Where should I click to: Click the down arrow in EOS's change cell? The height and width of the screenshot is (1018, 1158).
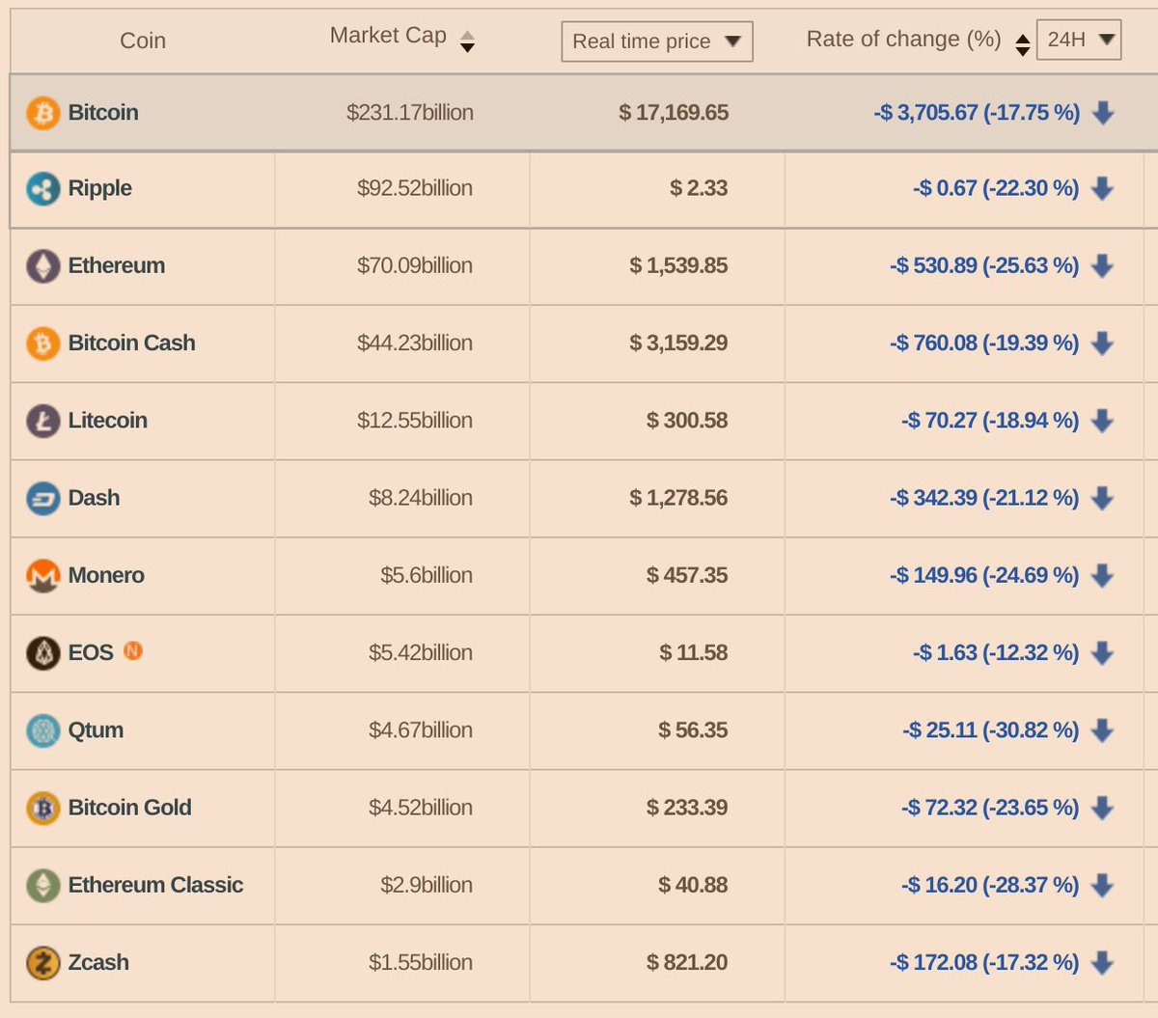1102,653
